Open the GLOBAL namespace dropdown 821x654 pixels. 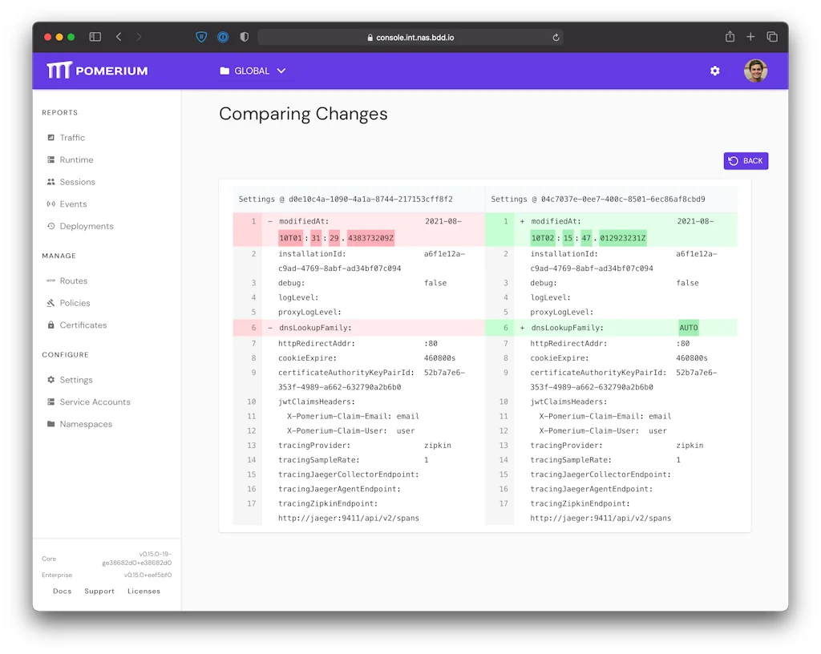coord(253,71)
